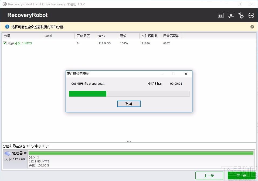The width and height of the screenshot is (258, 181).
Task: Click the blue info icon in banner
Action: [7, 27]
